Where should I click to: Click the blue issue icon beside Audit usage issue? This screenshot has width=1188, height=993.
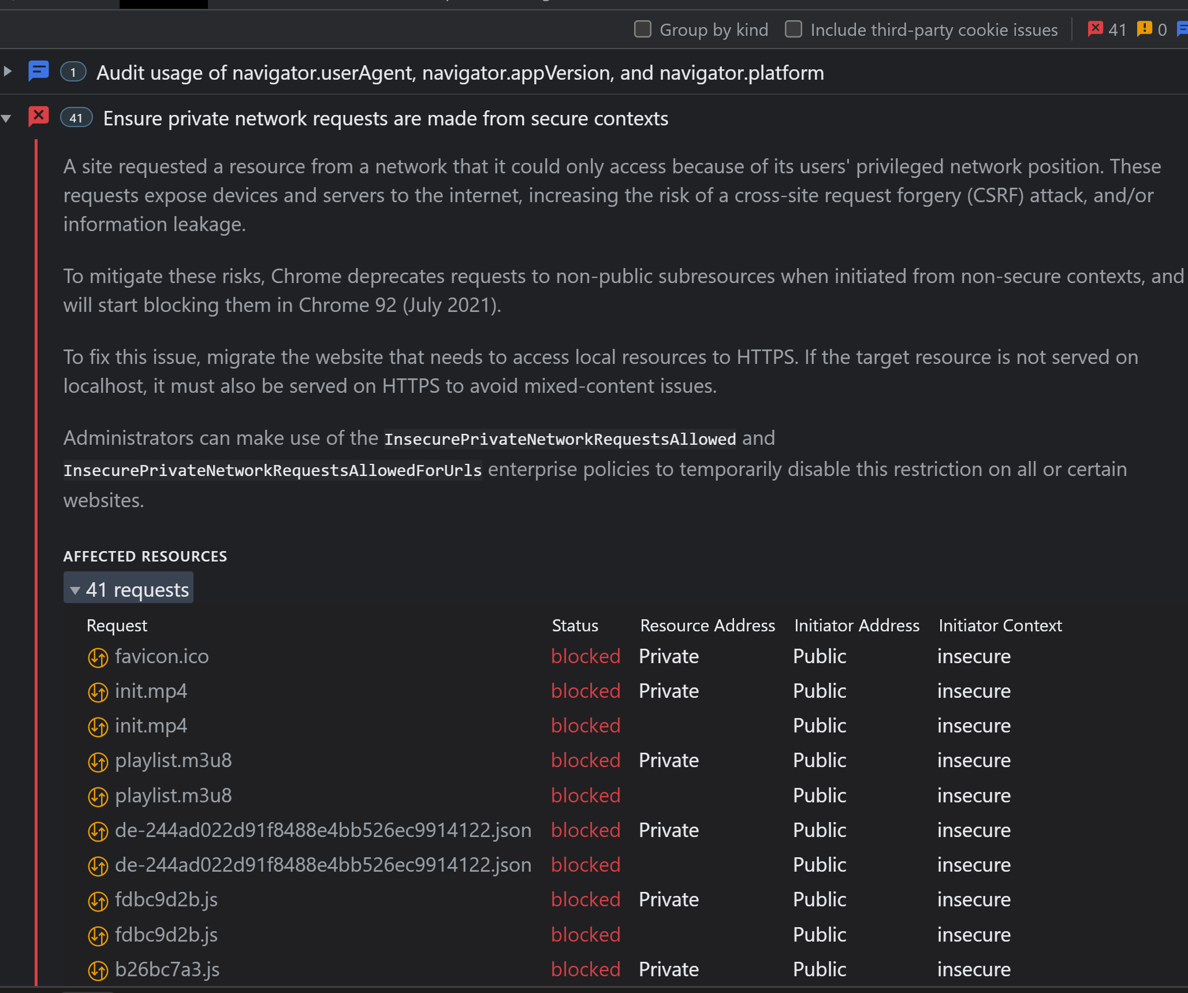tap(38, 72)
